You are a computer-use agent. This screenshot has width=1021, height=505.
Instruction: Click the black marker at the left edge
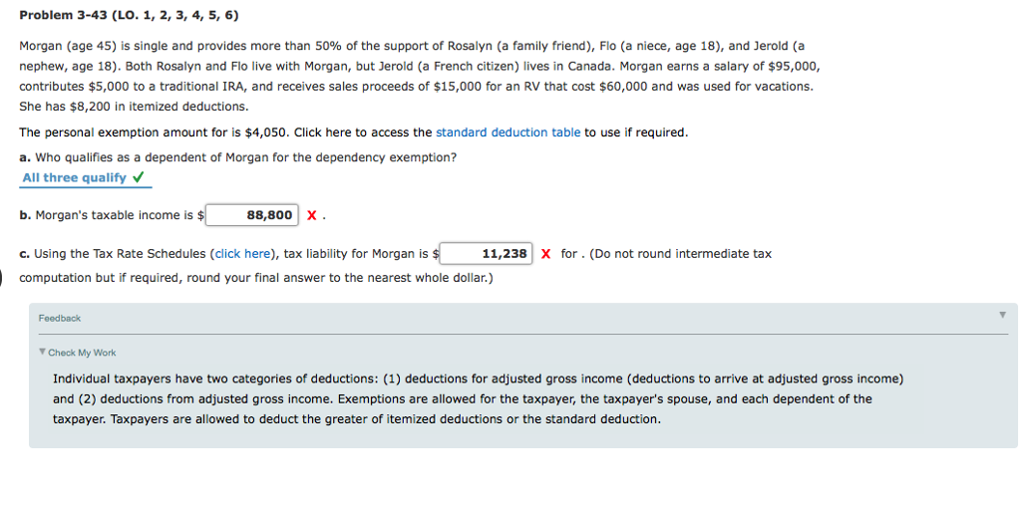click(1, 277)
